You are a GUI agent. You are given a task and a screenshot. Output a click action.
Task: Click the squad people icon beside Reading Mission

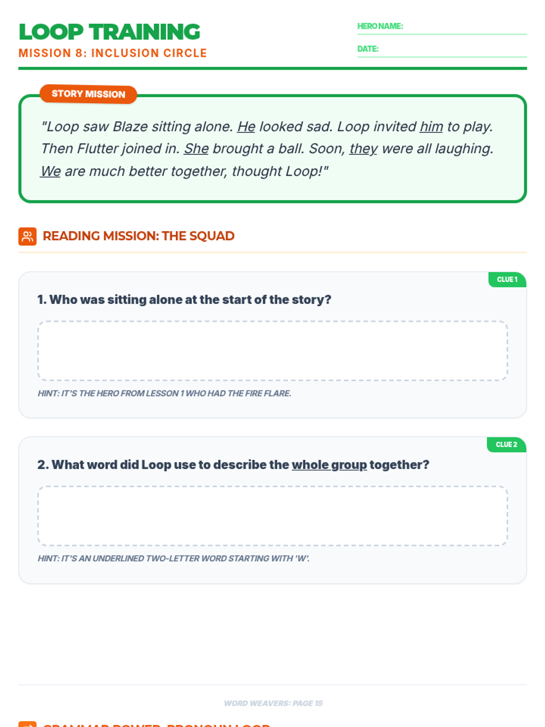[x=27, y=236]
